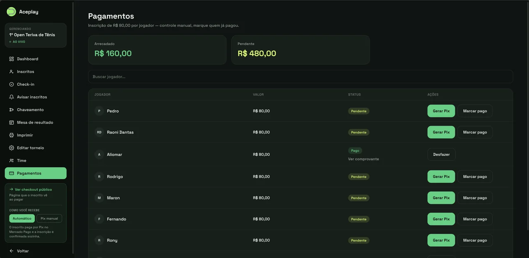This screenshot has height=258, width=529.
Task: Click the VALOR column header
Action: coord(258,95)
